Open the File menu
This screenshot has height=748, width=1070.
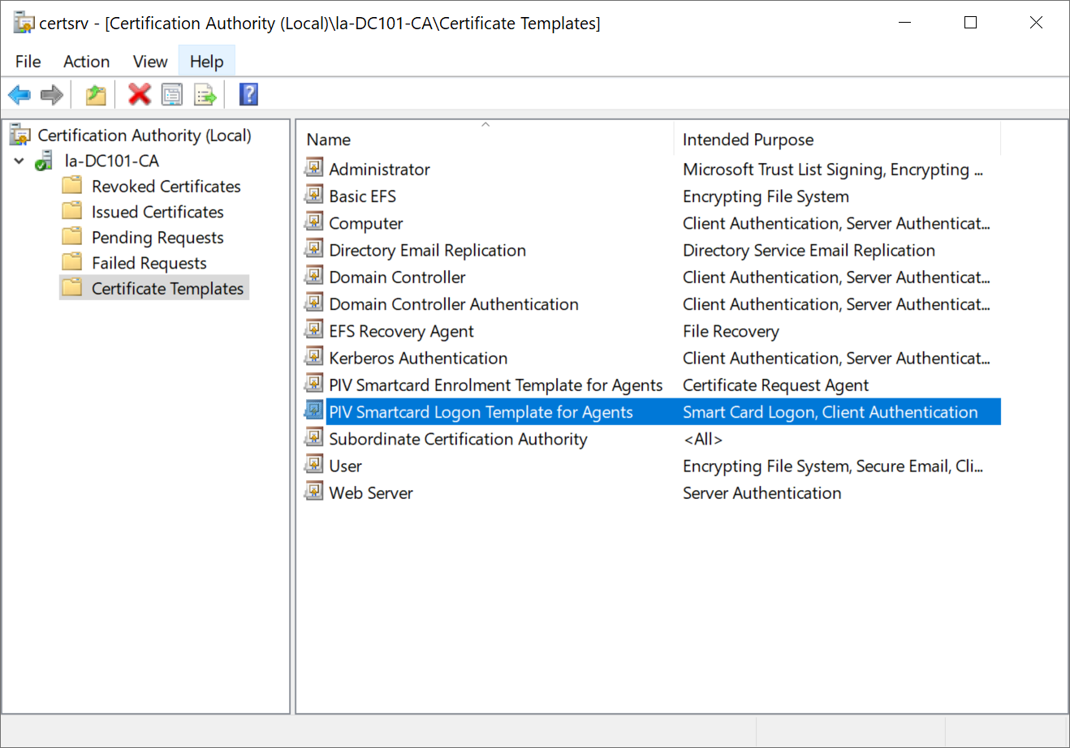[x=28, y=62]
